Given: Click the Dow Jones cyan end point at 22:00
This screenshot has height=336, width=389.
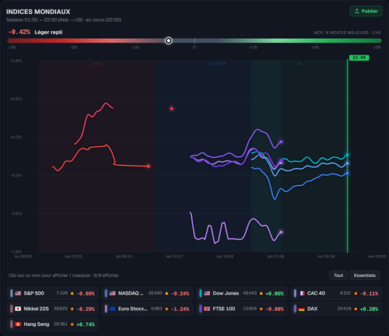Looking at the screenshot, I should (x=348, y=155).
